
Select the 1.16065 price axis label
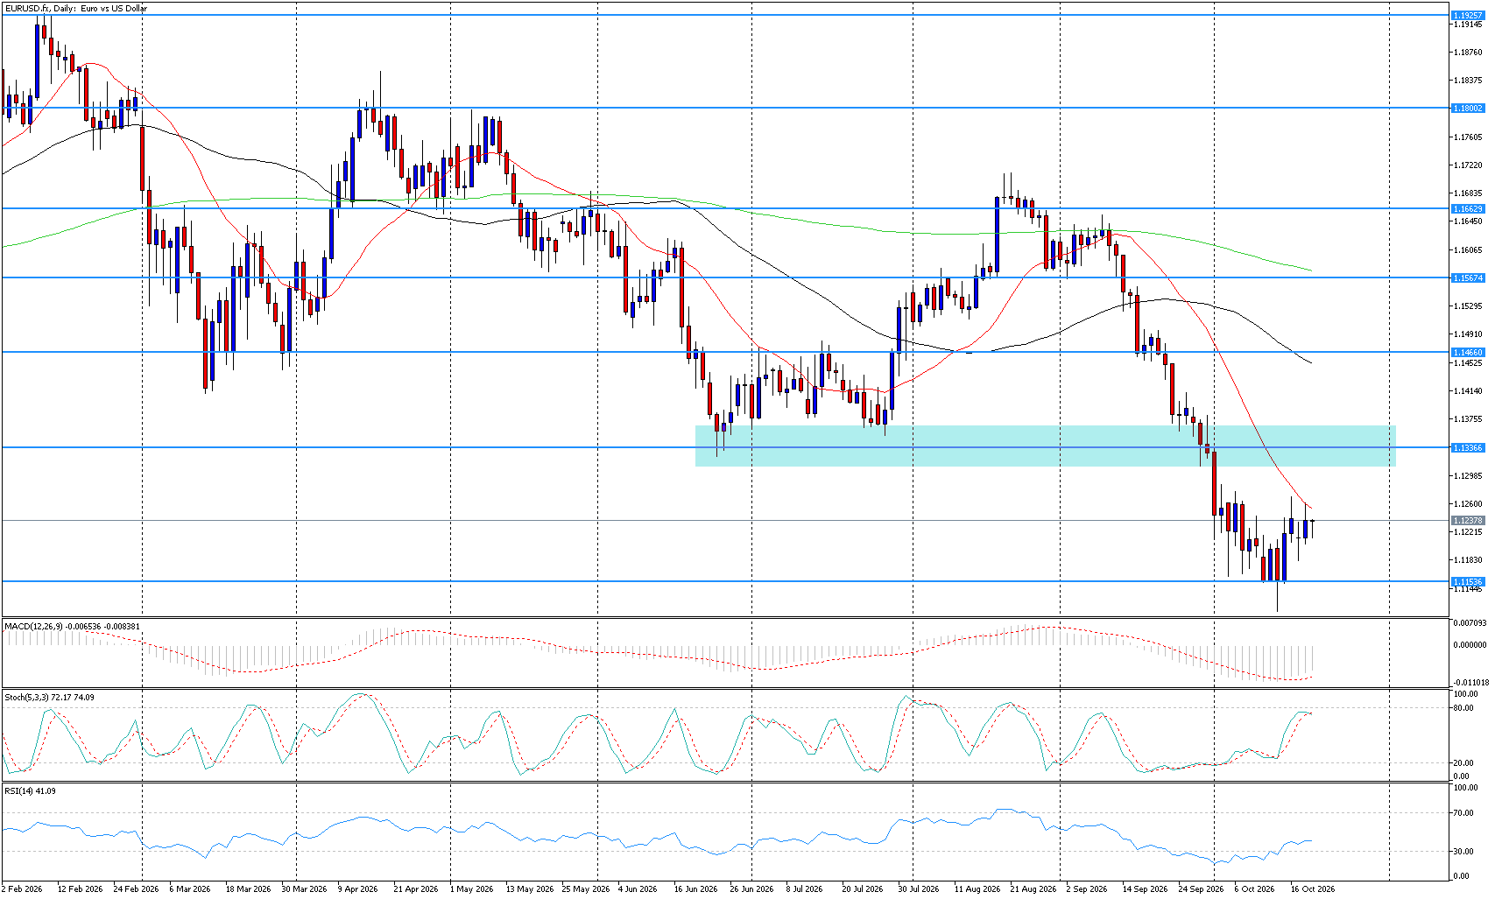[x=1469, y=250]
